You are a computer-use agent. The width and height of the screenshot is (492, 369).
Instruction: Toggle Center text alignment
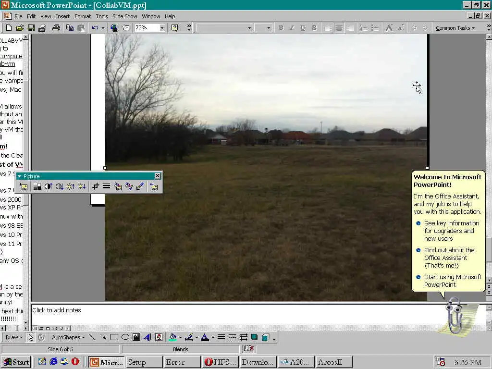339,28
